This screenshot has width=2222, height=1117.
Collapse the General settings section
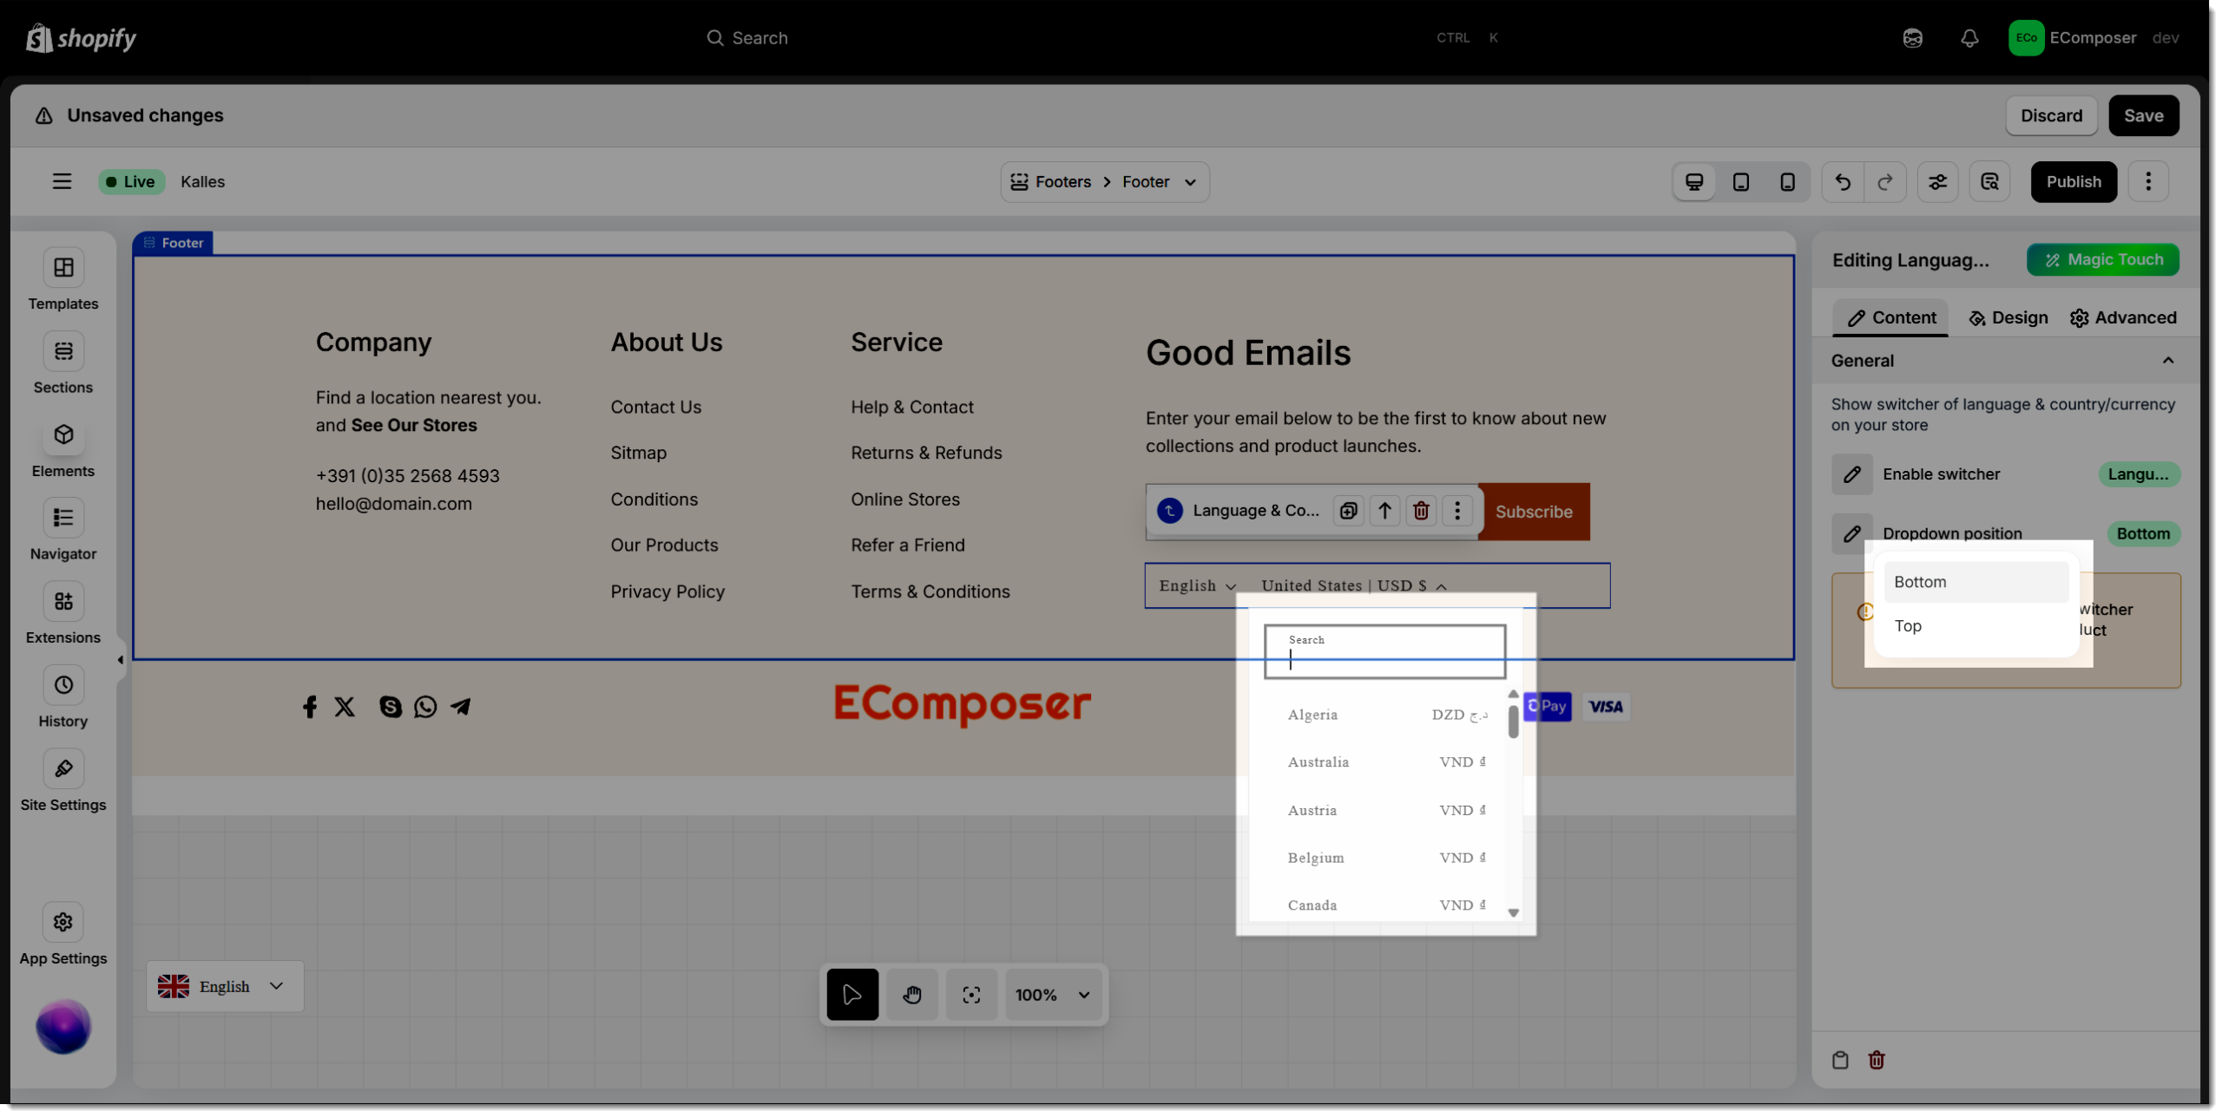tap(2167, 361)
